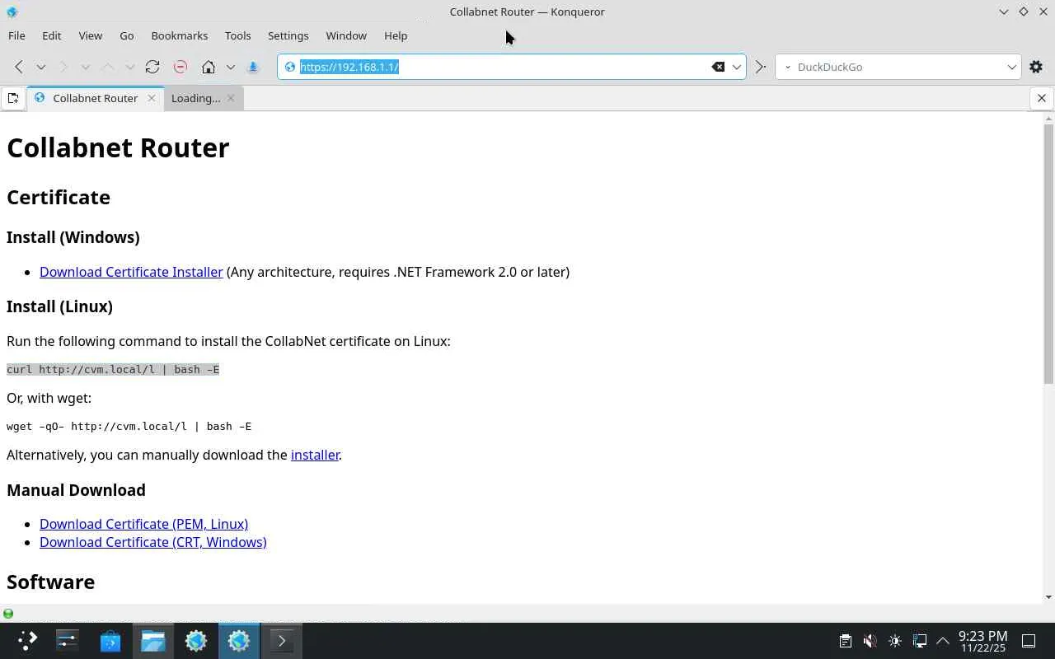
Task: Open the manual installer link
Action: (x=315, y=455)
